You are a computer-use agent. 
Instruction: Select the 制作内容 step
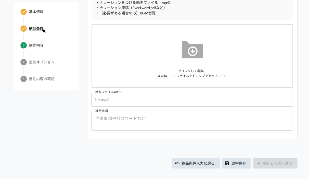coord(36,45)
